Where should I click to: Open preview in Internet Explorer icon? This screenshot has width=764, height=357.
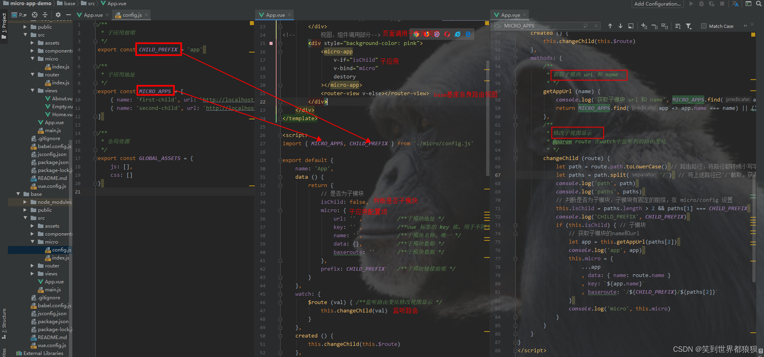point(458,34)
